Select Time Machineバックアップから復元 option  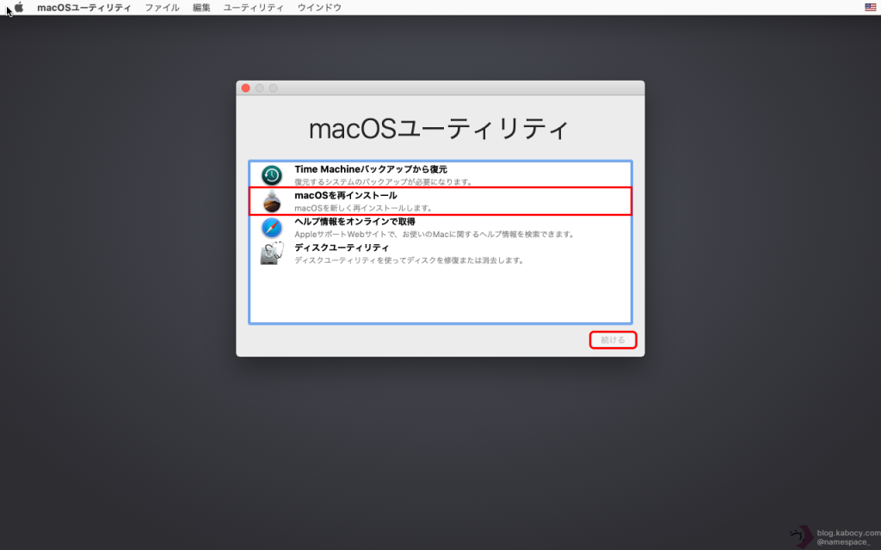pos(371,169)
